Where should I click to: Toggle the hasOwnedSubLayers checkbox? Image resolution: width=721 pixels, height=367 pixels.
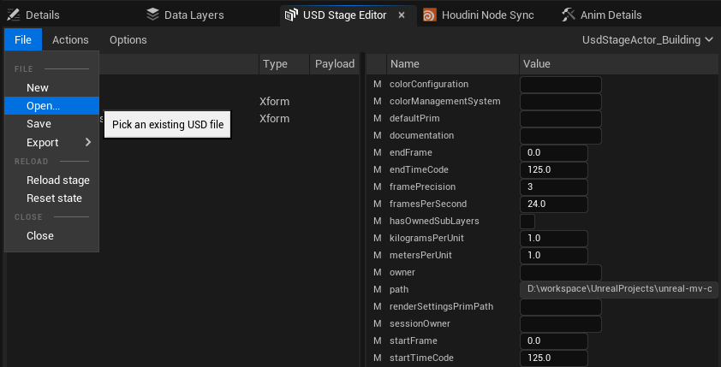point(527,221)
